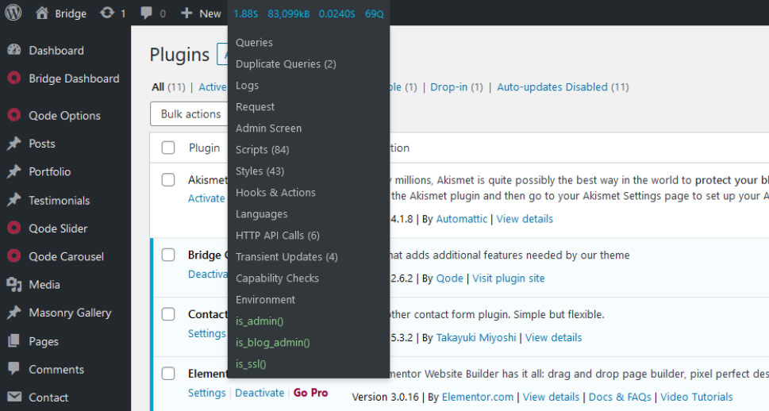Screen dimensions: 769x411
Task: Open the WordPress logo menu
Action: coord(13,13)
